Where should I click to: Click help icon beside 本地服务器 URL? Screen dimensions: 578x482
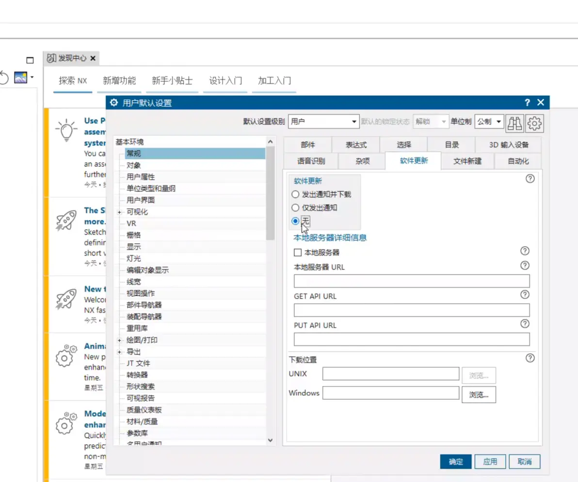pos(525,265)
